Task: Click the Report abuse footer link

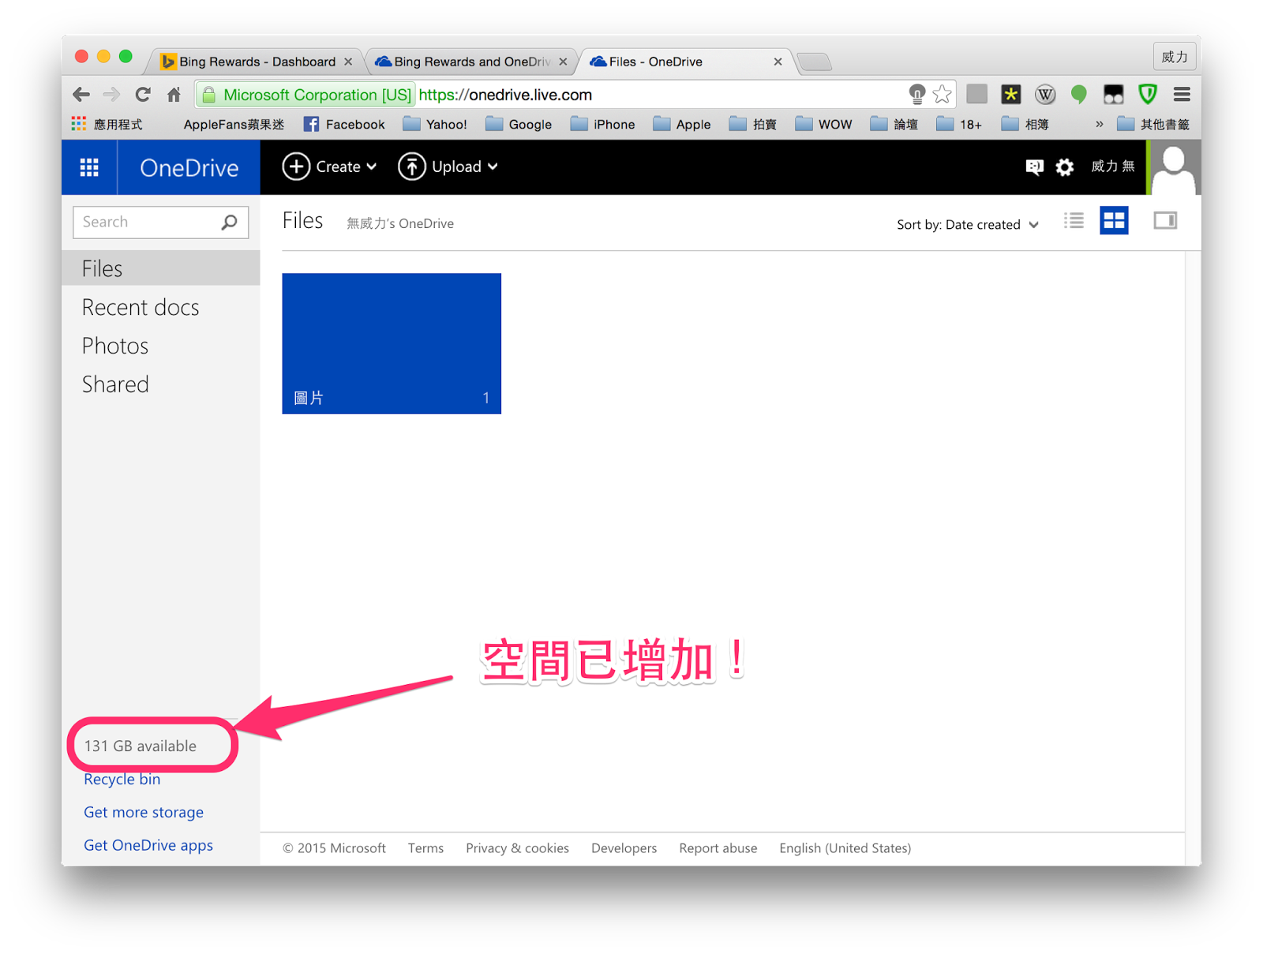Action: [718, 847]
